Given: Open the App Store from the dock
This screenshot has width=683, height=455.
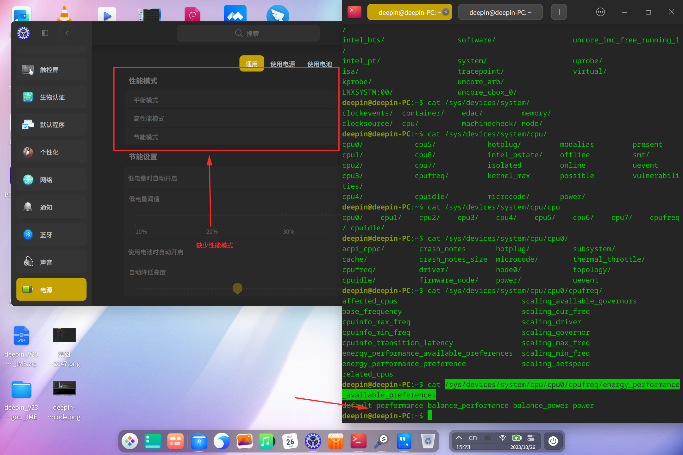Looking at the screenshot, I should (x=335, y=441).
